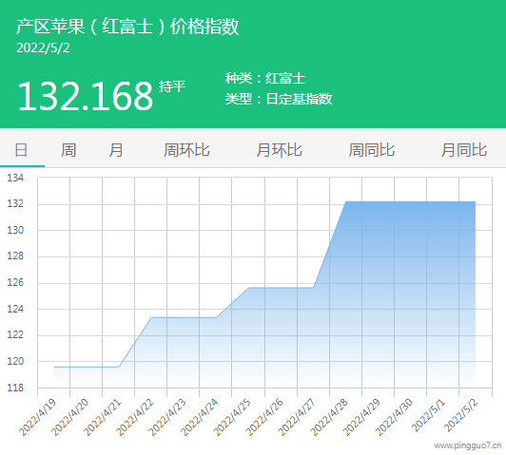Click the 类型：日定基指数 label
Image resolution: width=506 pixels, height=455 pixels.
point(279,99)
